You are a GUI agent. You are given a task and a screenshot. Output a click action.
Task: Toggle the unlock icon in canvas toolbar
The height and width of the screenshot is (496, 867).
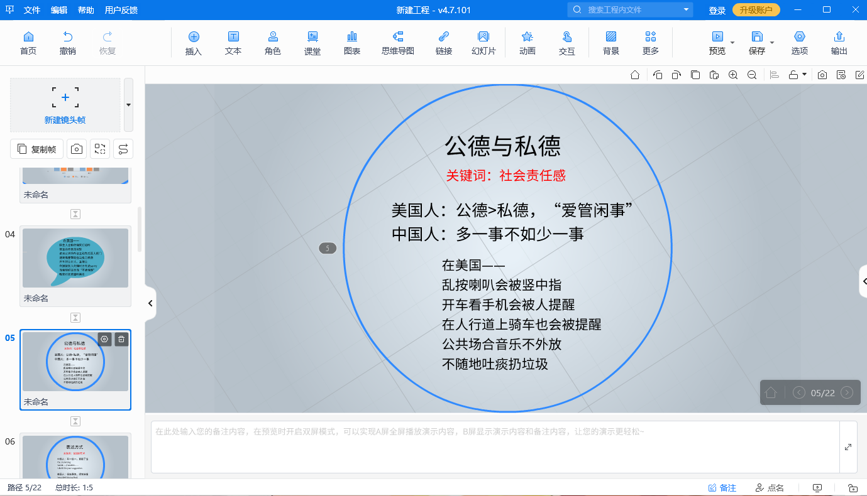click(793, 75)
